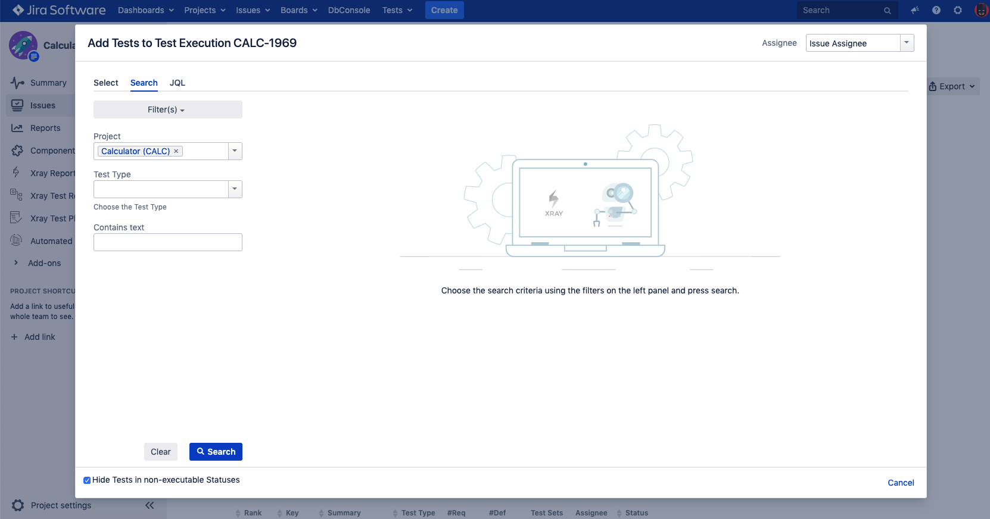Expand Add-ons in the sidebar

coord(38,263)
